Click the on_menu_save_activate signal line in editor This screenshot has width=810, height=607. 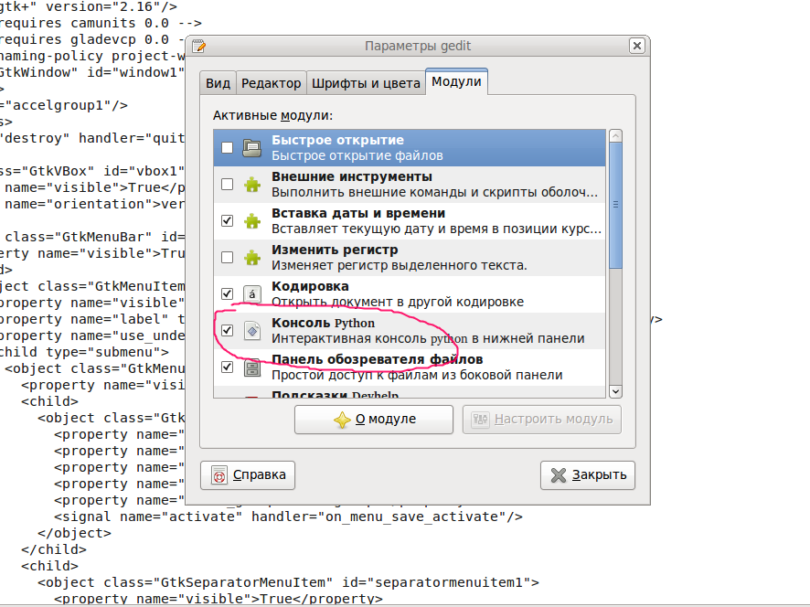coord(288,516)
